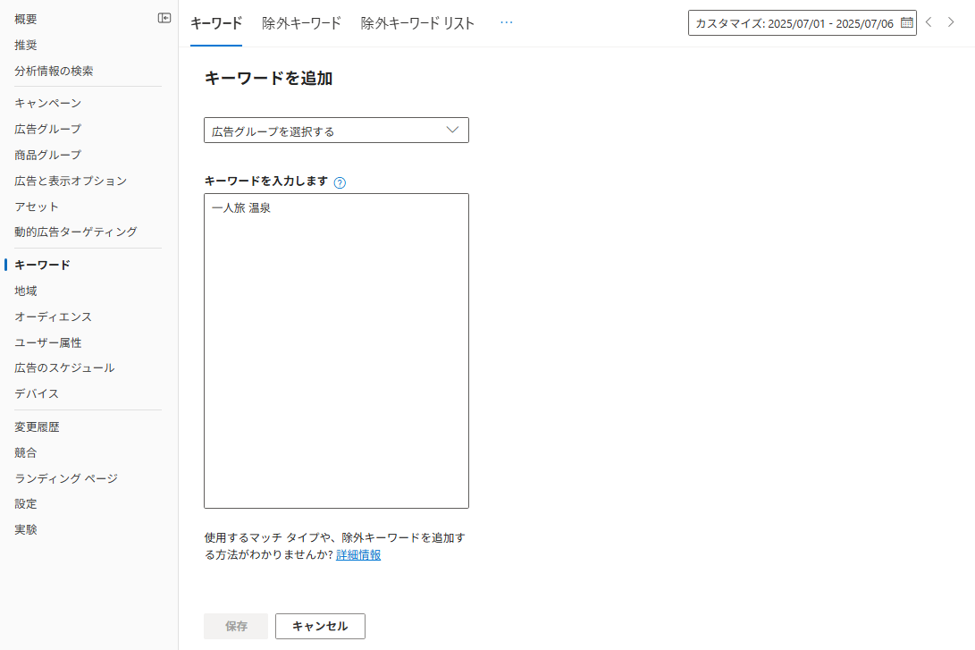975x650 pixels.
Task: Open 変更履歴 in the sidebar
Action: click(x=37, y=427)
